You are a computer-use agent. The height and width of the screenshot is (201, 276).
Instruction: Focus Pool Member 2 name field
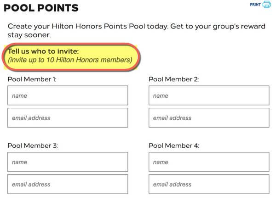pyautogui.click(x=209, y=95)
